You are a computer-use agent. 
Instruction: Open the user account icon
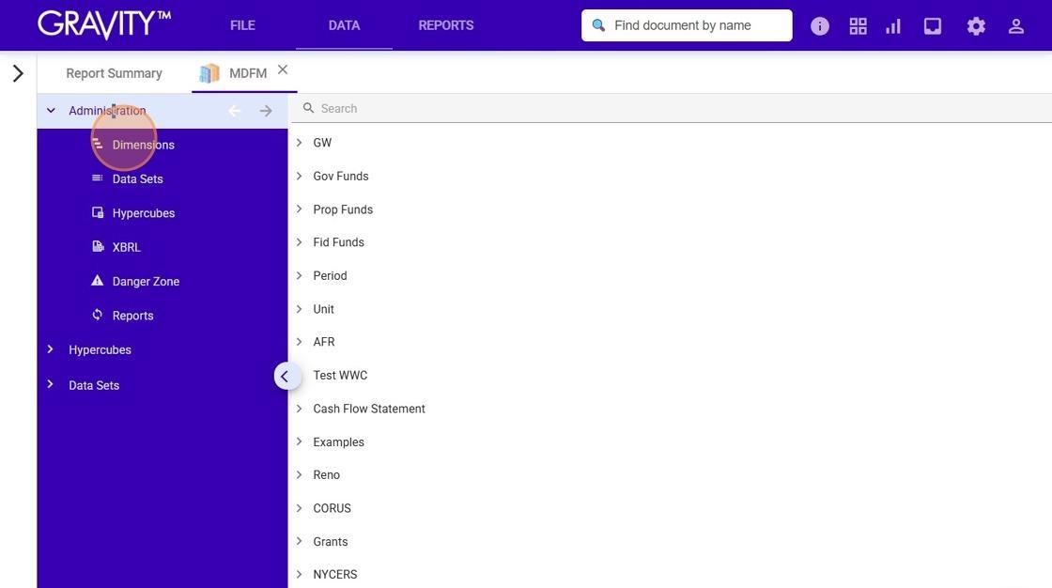(x=1015, y=26)
